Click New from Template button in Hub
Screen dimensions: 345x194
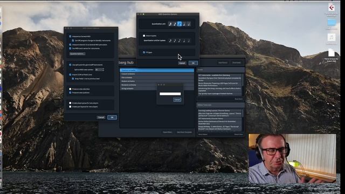pos(184,132)
